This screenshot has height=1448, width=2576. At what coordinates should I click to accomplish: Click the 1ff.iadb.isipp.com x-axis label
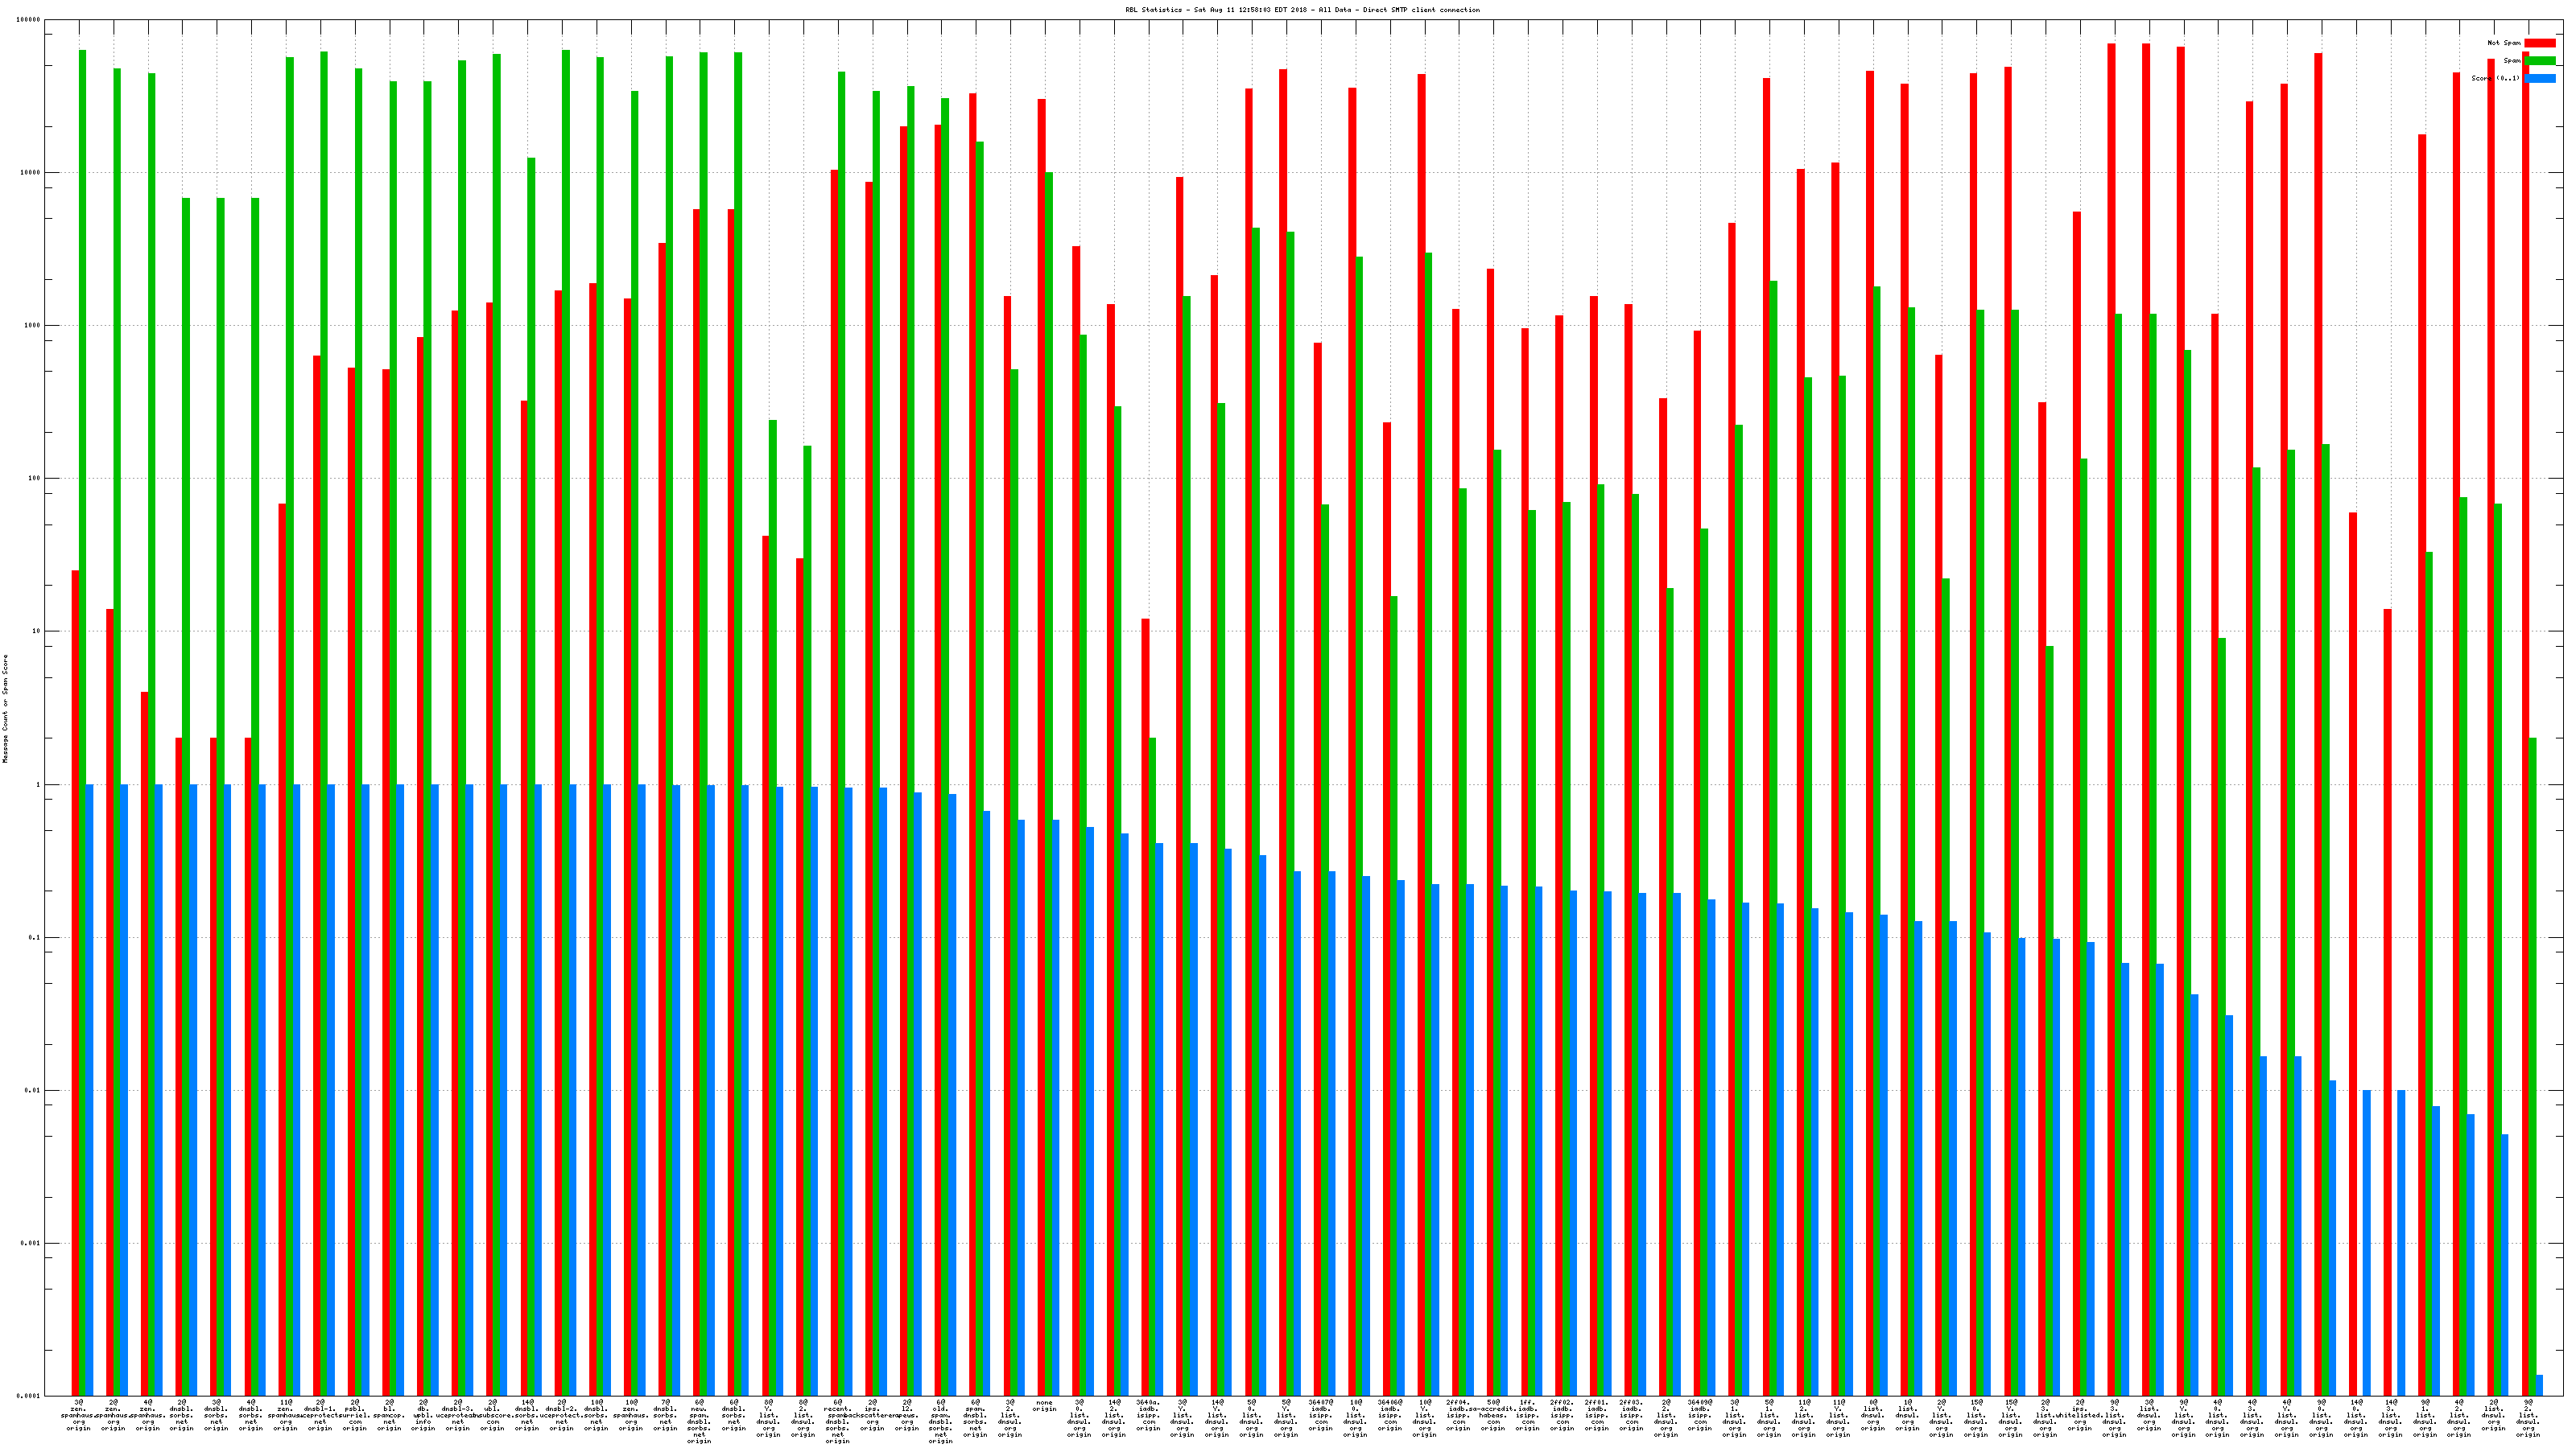click(x=1527, y=1415)
